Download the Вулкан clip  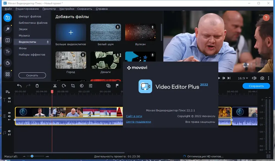pos(152,27)
